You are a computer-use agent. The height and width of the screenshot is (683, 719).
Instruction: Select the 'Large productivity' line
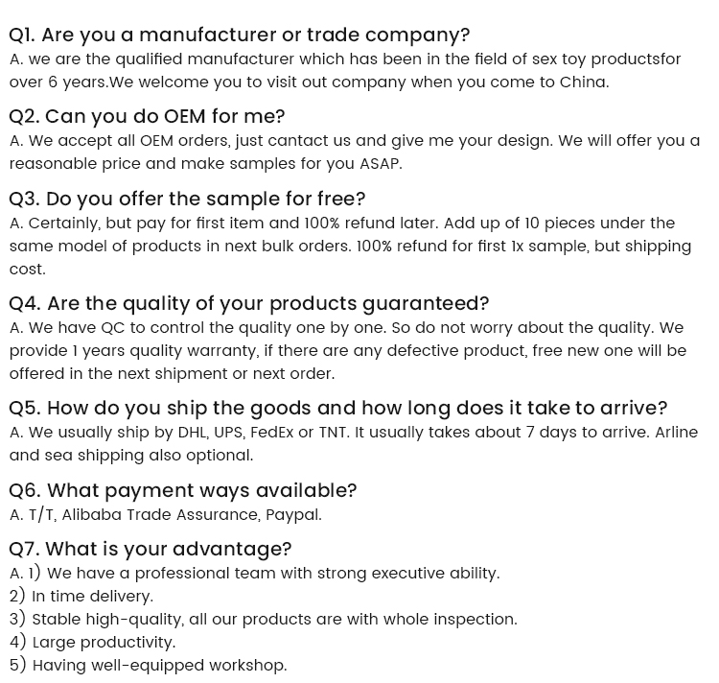tap(93, 643)
